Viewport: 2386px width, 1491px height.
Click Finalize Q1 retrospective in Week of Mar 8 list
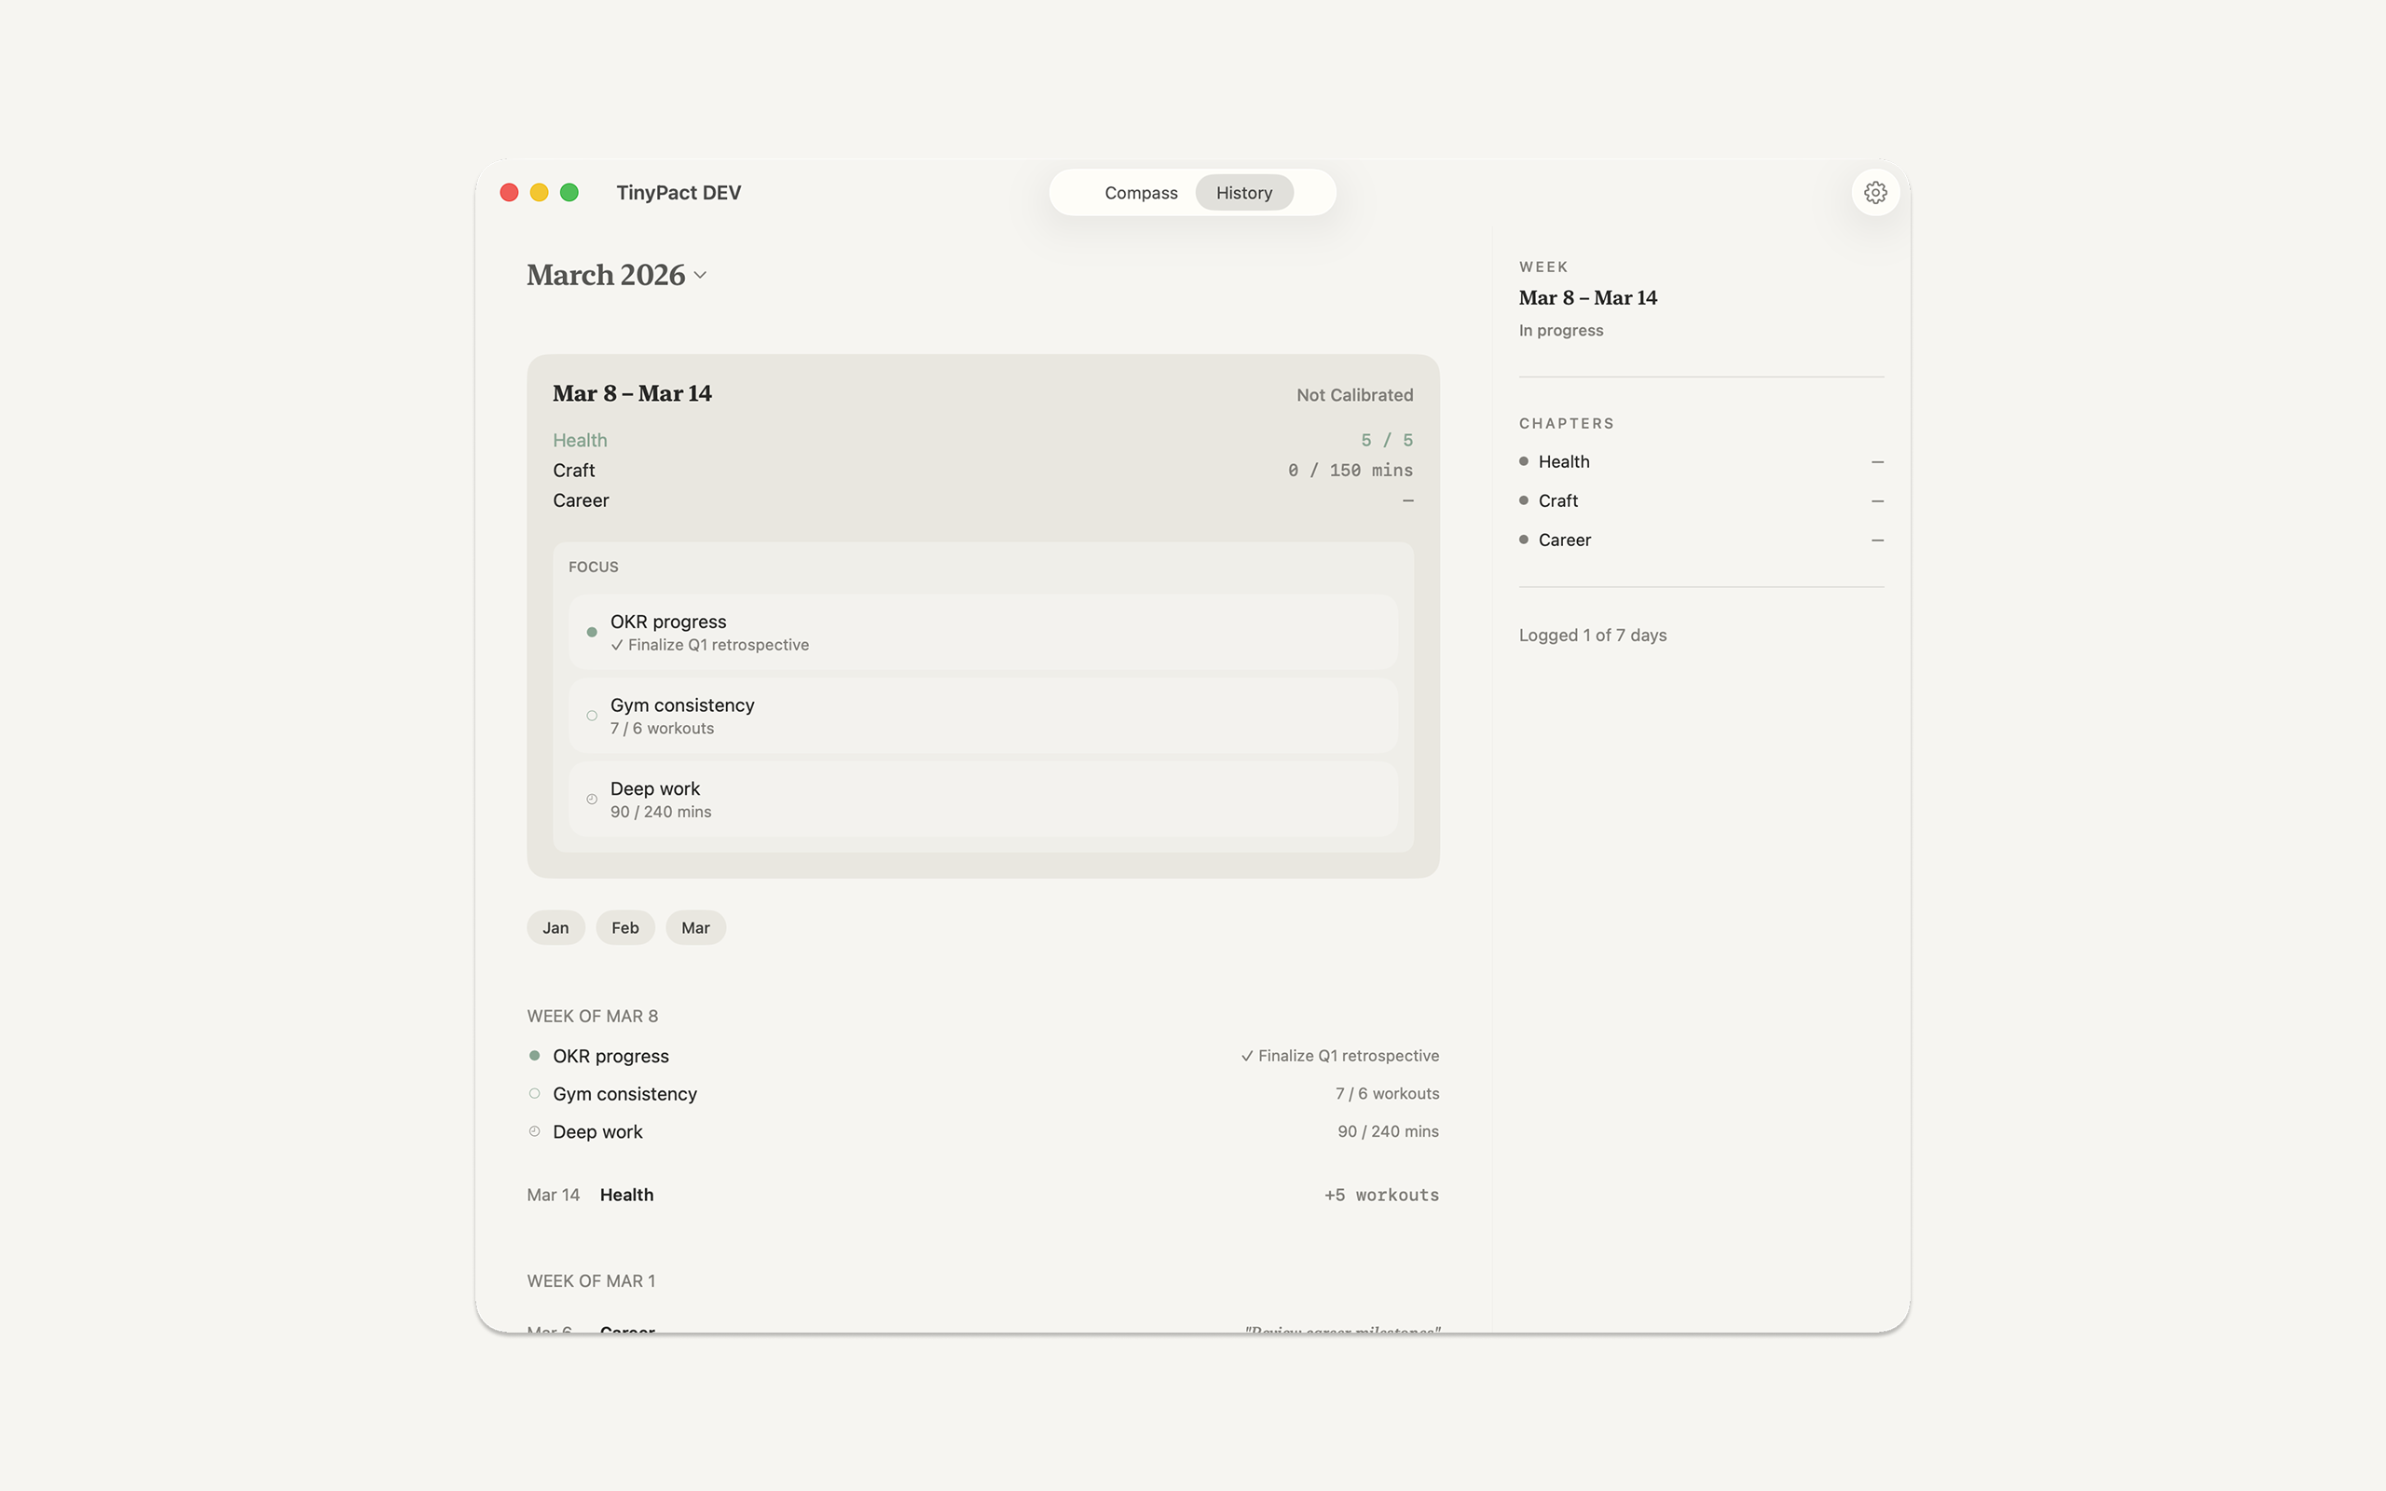click(1339, 1056)
